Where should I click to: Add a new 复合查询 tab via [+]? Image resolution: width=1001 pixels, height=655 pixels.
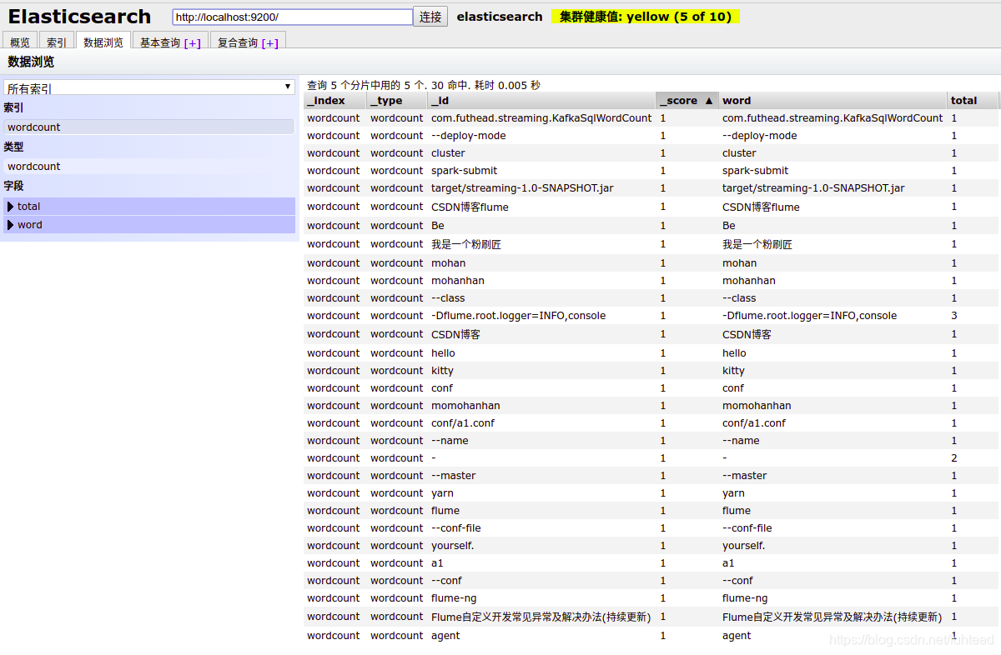coord(270,43)
